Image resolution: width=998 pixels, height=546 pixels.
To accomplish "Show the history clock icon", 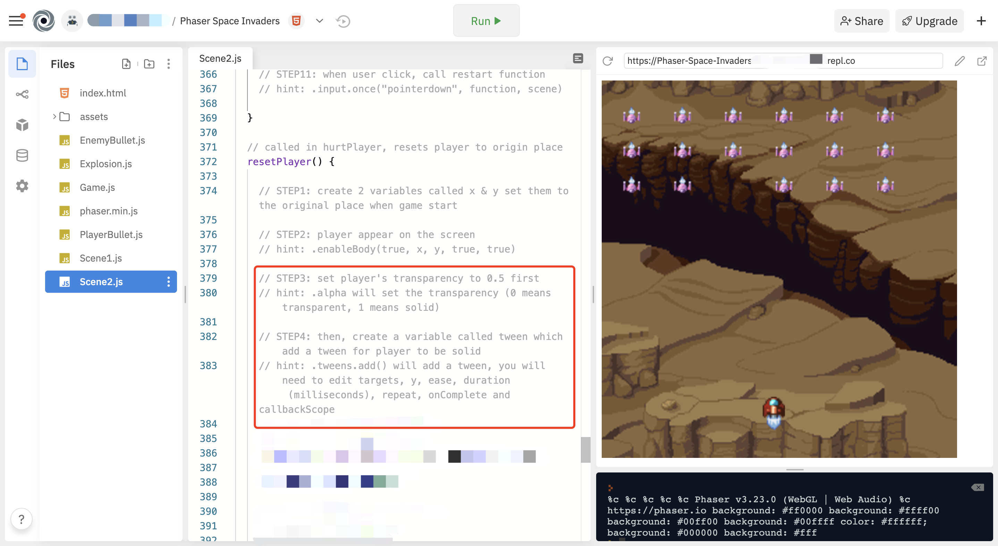I will coord(343,21).
